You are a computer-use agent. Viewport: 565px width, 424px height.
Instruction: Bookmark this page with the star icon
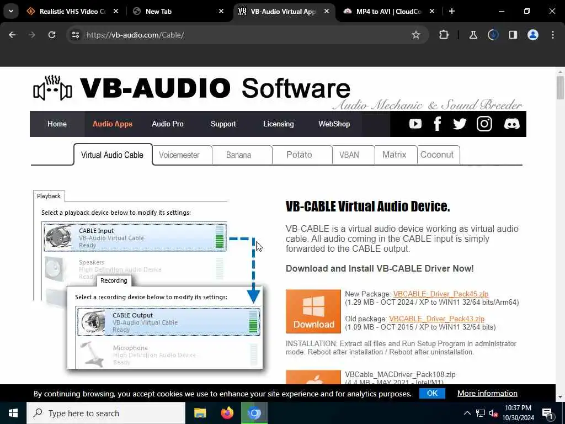point(416,35)
